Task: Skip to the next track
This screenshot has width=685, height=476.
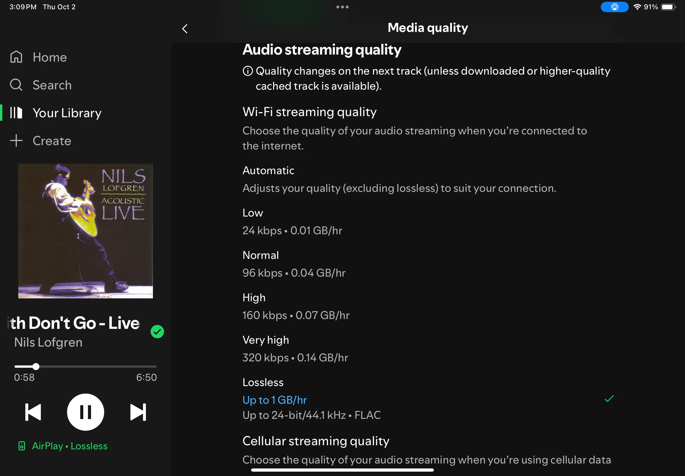Action: pyautogui.click(x=138, y=412)
